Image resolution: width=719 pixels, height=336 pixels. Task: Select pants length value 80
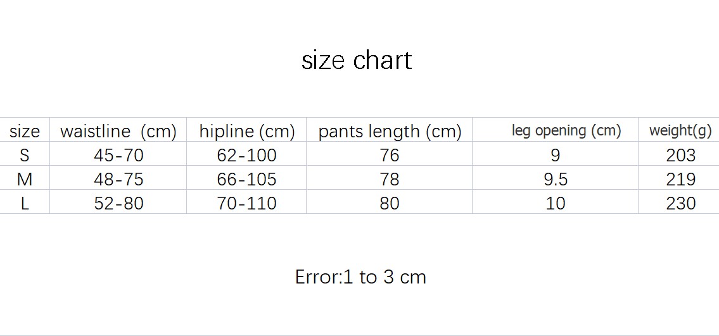coord(390,203)
